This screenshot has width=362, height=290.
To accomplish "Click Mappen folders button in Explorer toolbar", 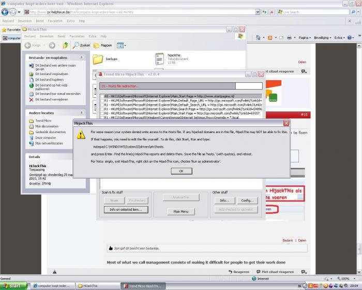I will tap(103, 46).
